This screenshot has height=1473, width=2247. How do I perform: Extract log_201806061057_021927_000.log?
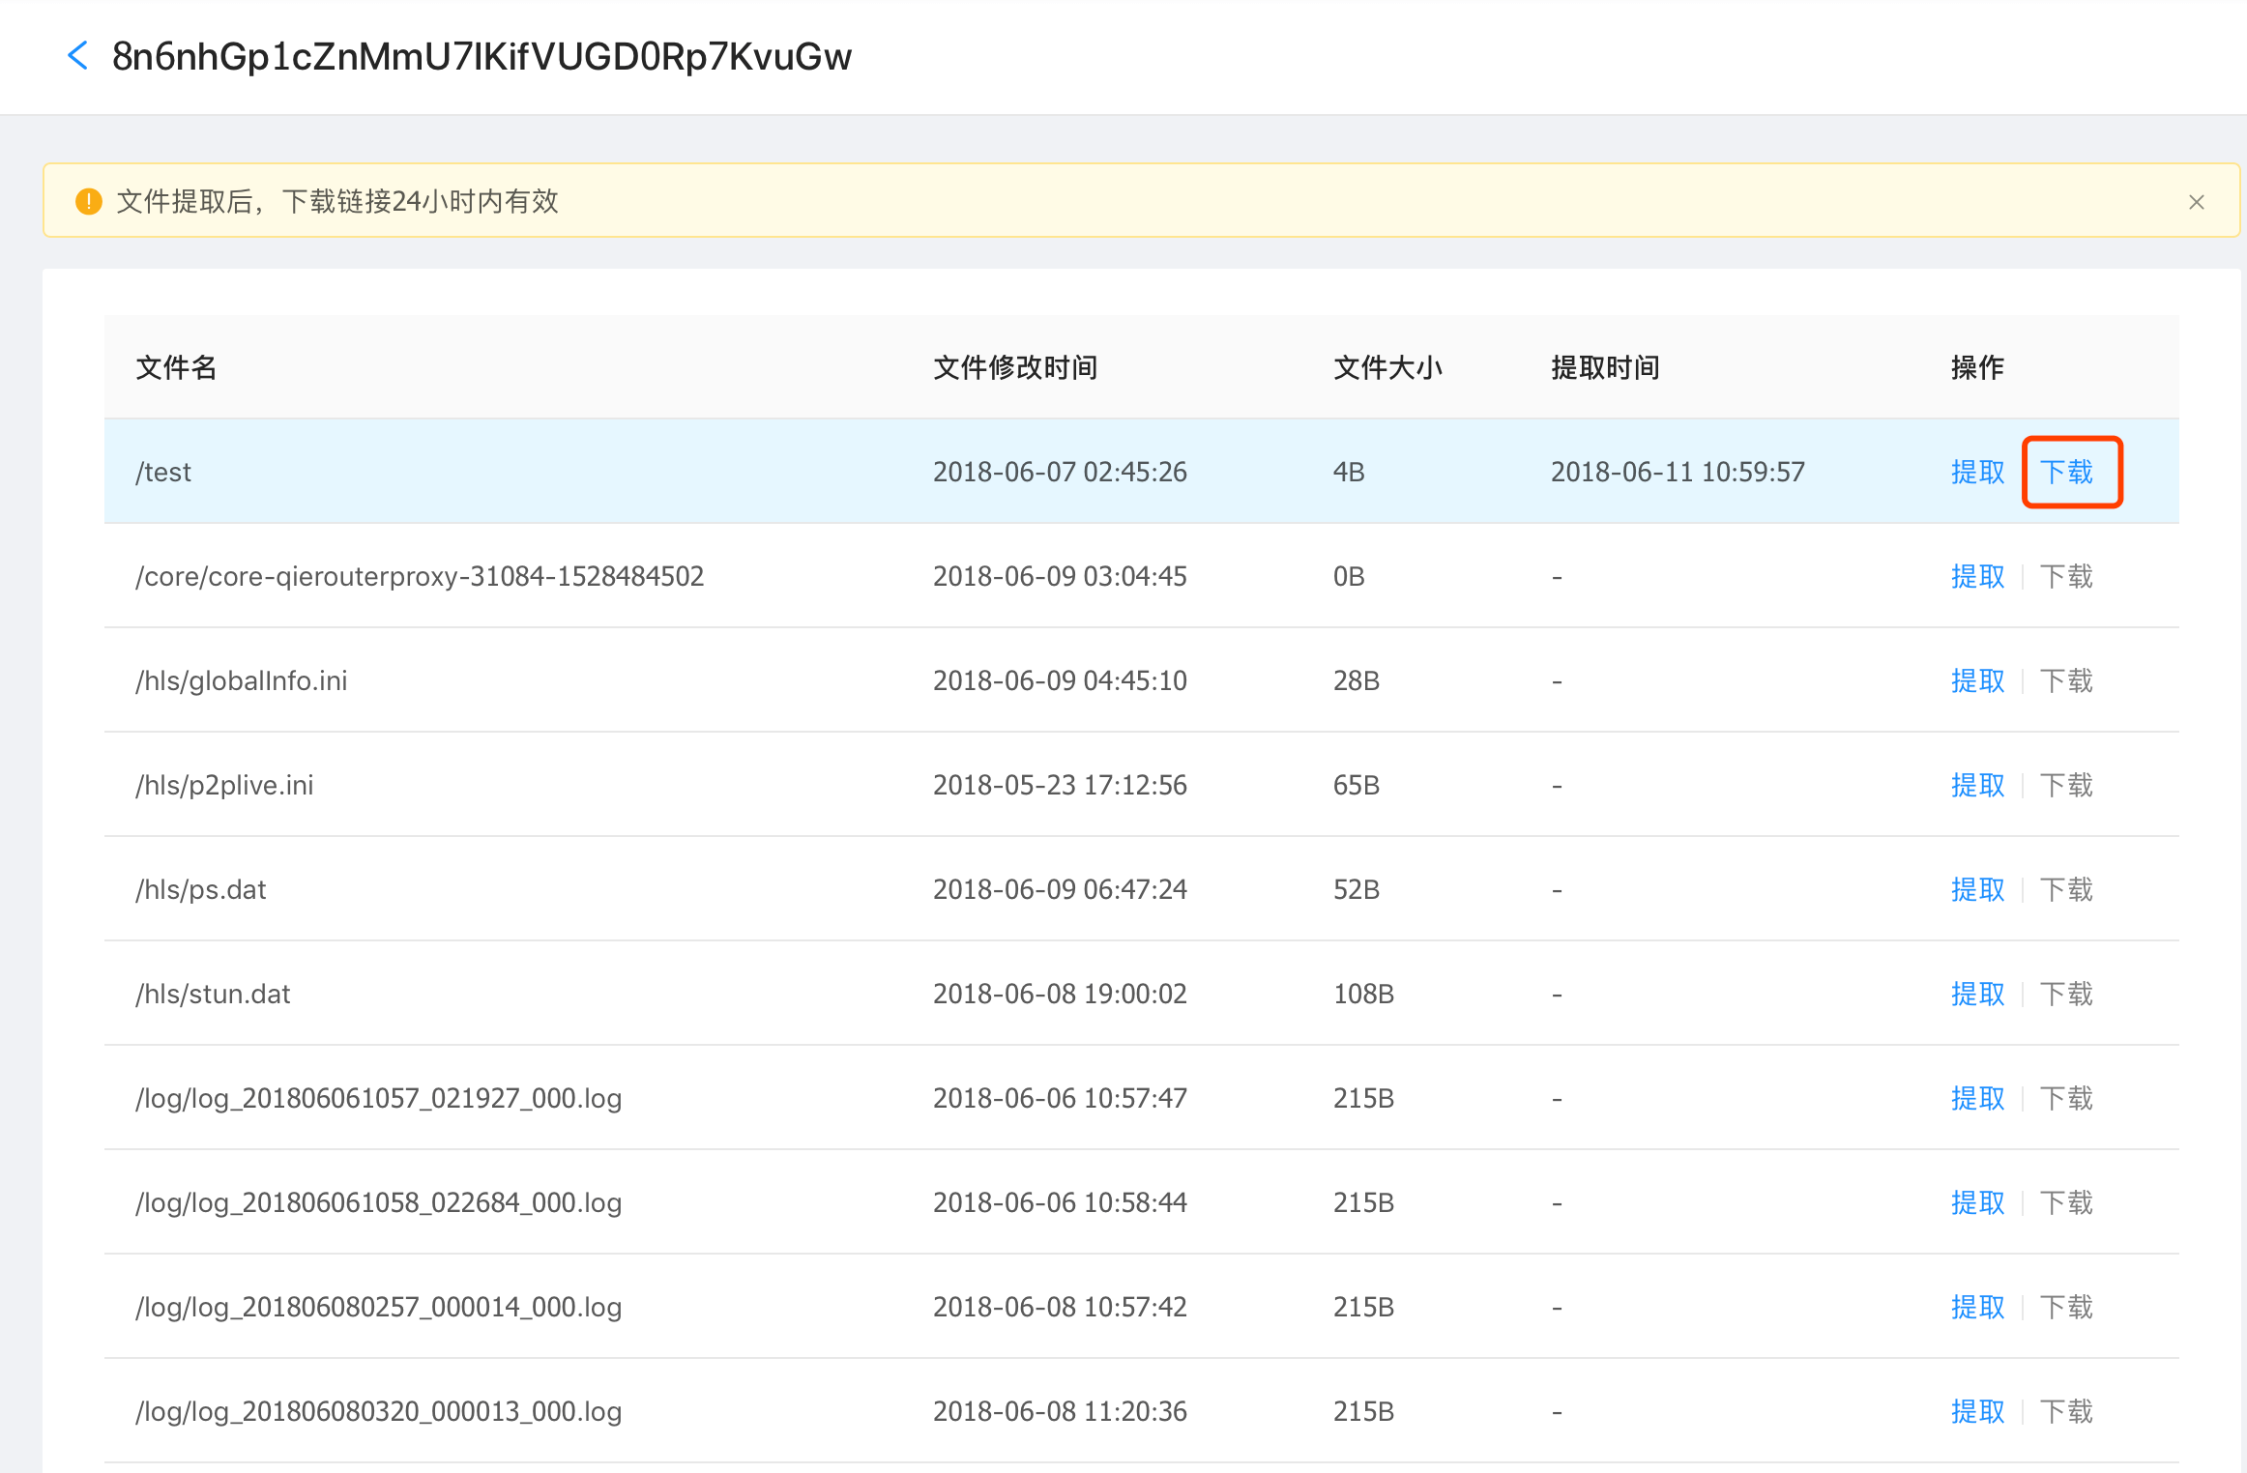coord(1977,1098)
